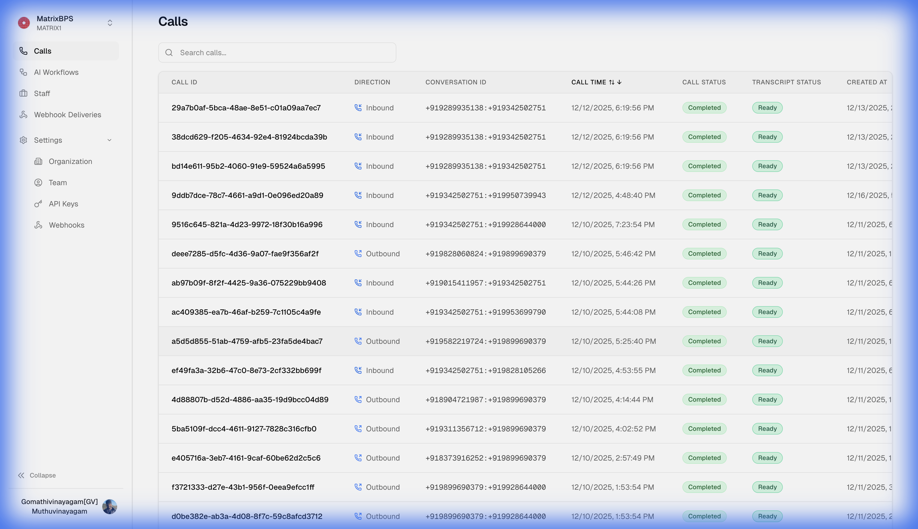
Task: Click the Staff briefcase icon
Action: pos(23,93)
